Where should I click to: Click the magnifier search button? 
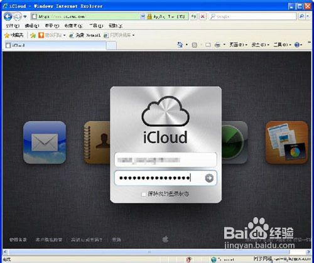301,16
